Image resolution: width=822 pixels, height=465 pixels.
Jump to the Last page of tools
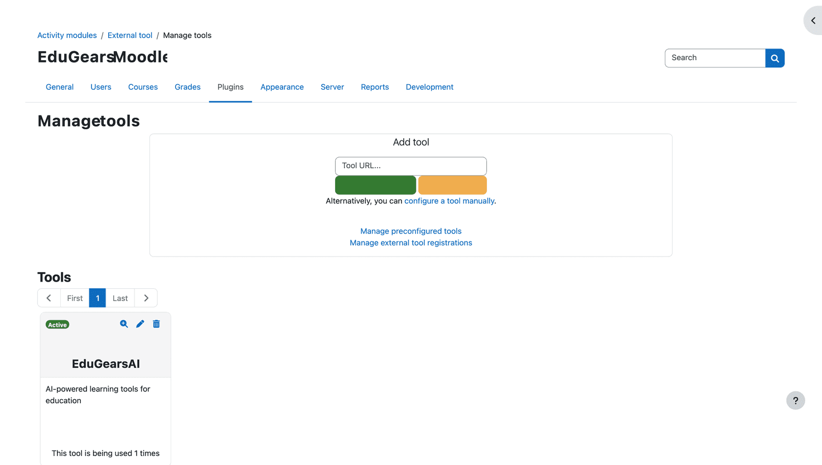pos(120,298)
